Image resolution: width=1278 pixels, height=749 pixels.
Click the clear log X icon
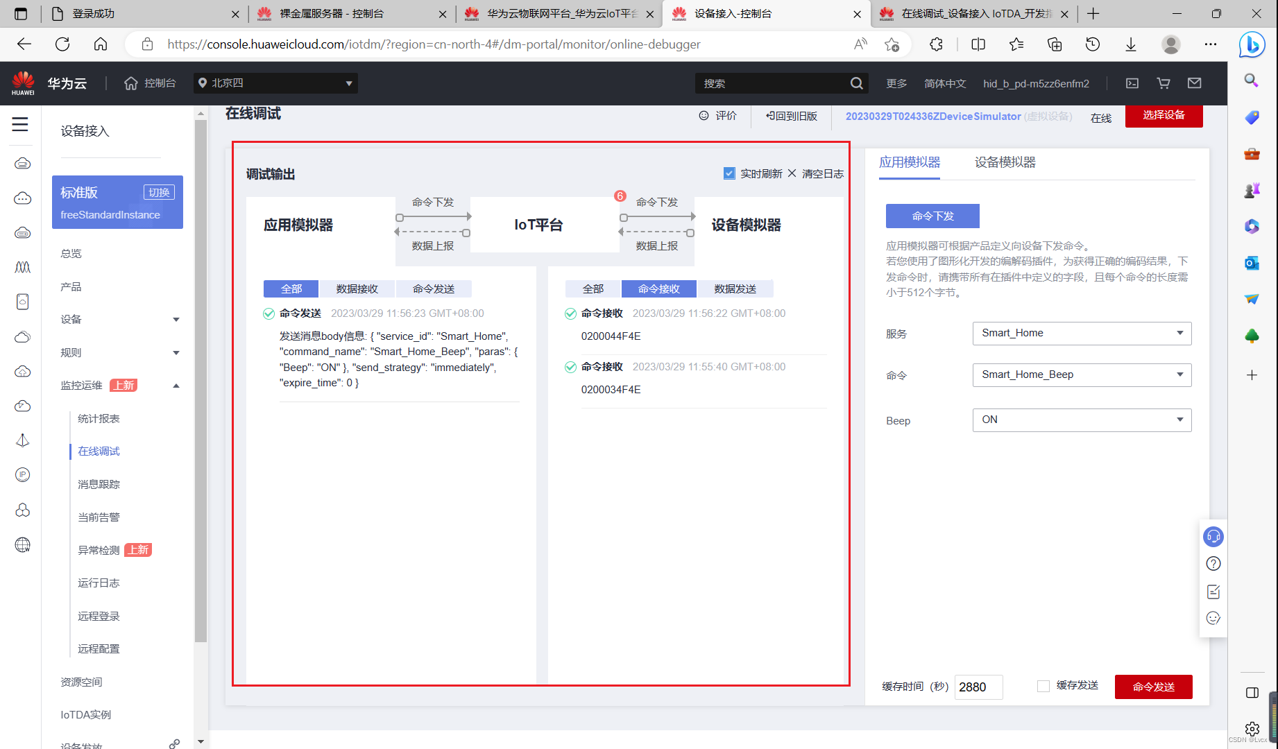point(792,173)
